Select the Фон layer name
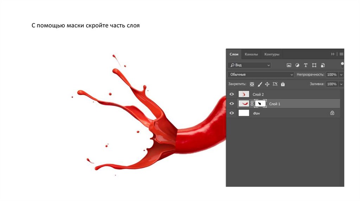Screen dimensions: 360x201 pyautogui.click(x=256, y=113)
